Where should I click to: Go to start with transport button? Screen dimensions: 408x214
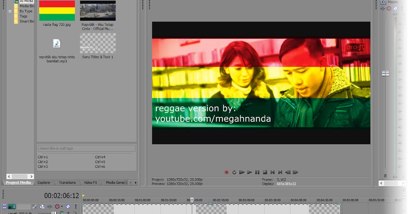(x=272, y=172)
